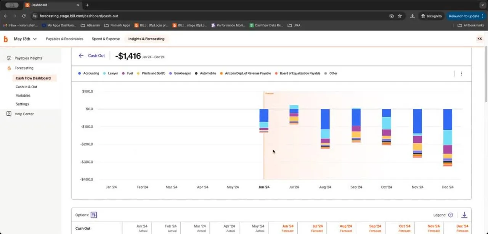This screenshot has width=488, height=234.
Task: Click the Sep '24 stacked bar
Action: click(x=356, y=125)
